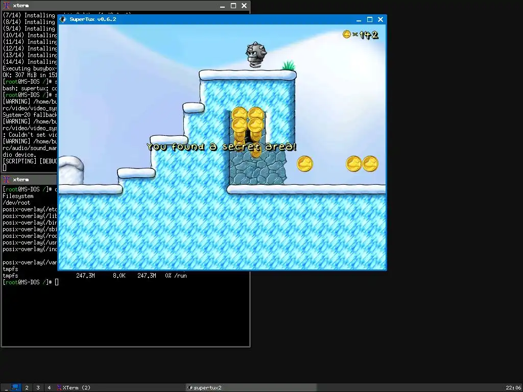Click the coin count 142
The image size is (523, 392).
(369, 35)
